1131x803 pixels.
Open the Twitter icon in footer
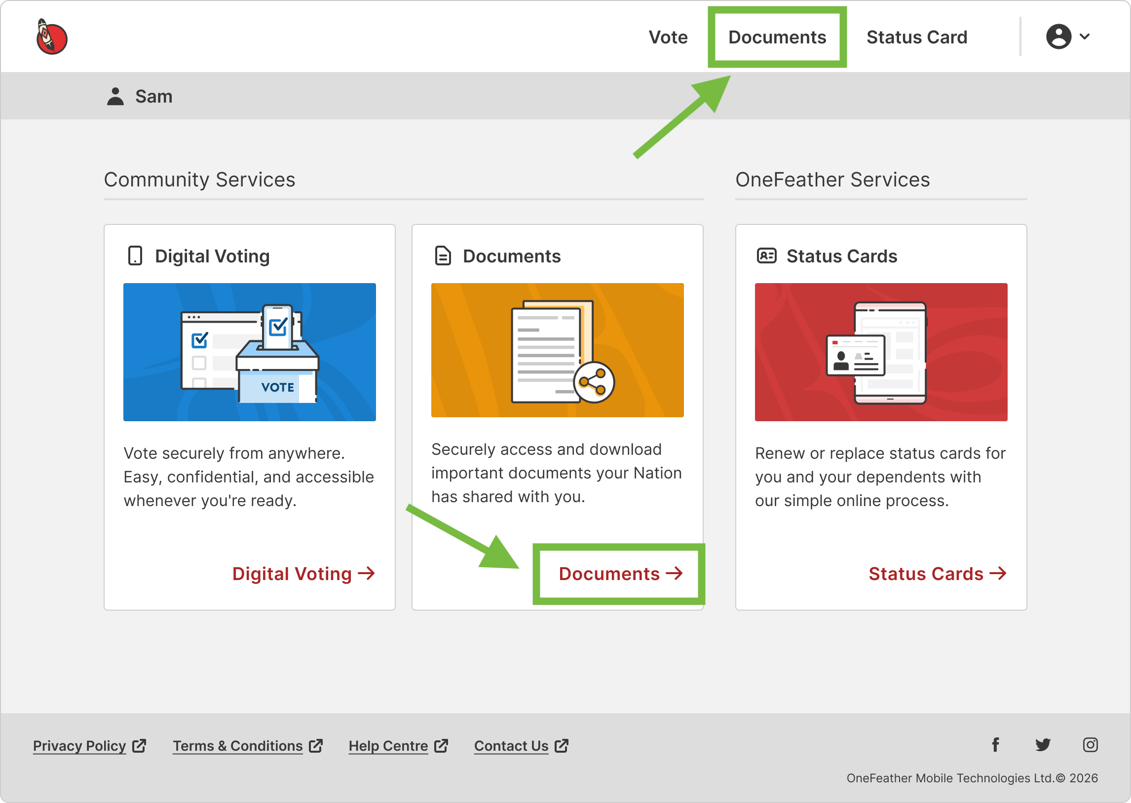point(1043,745)
